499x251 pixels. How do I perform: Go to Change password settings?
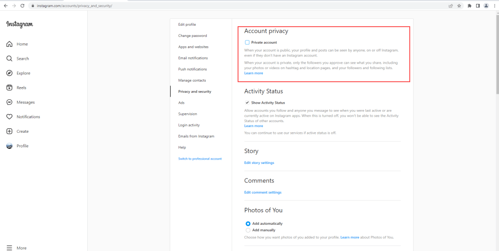(x=193, y=36)
